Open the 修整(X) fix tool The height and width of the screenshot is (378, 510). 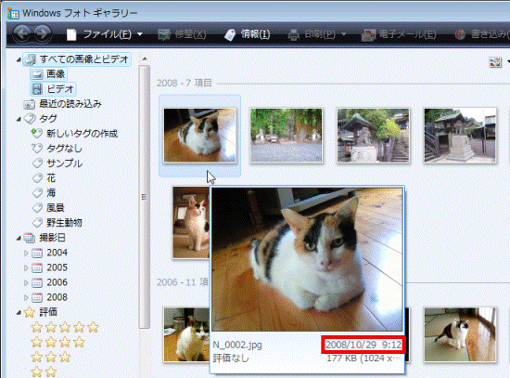pos(182,33)
